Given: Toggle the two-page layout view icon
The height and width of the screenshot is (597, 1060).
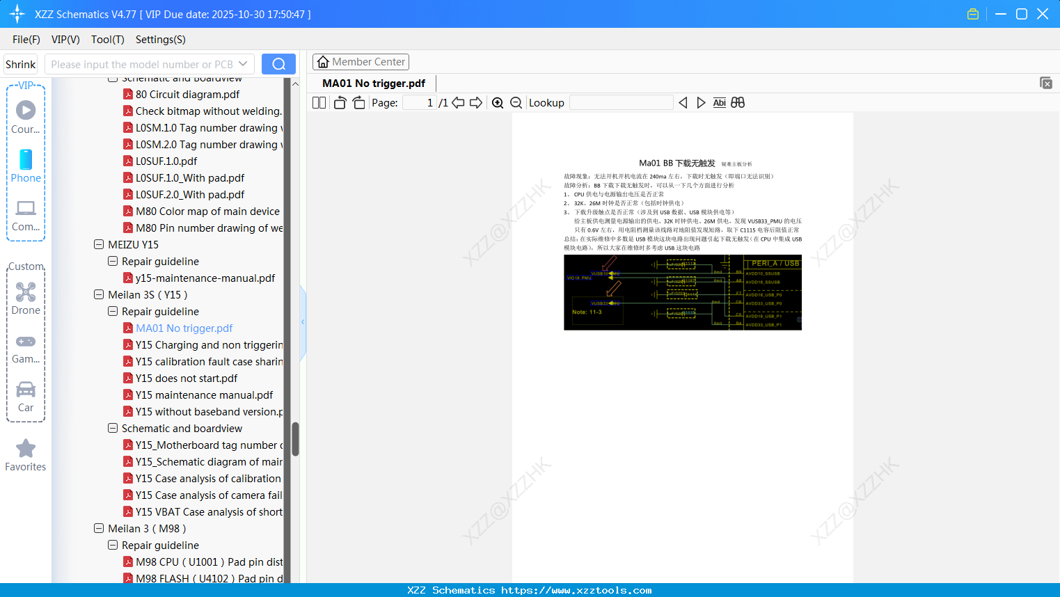Looking at the screenshot, I should point(319,102).
